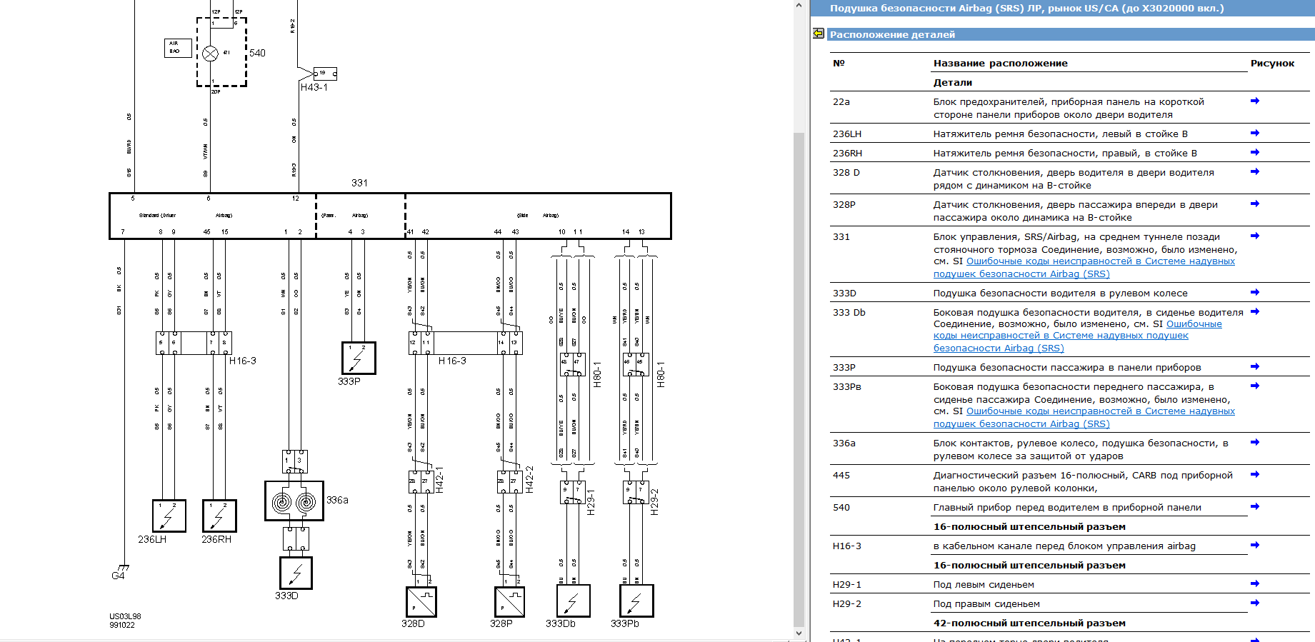Open the location arrow for connector H16-3
Viewport: 1315px width, 642px height.
(1255, 546)
